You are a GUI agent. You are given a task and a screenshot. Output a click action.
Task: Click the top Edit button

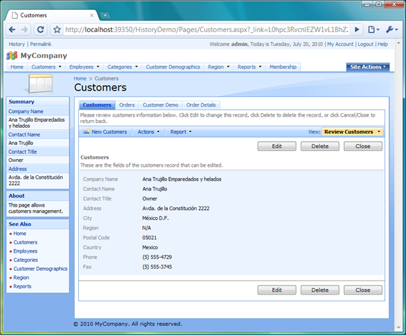tap(277, 146)
